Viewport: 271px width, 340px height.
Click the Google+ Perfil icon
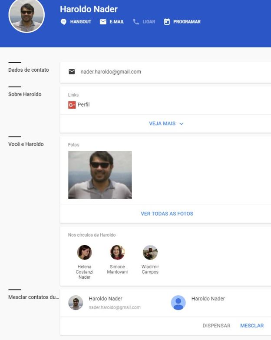pos(72,105)
